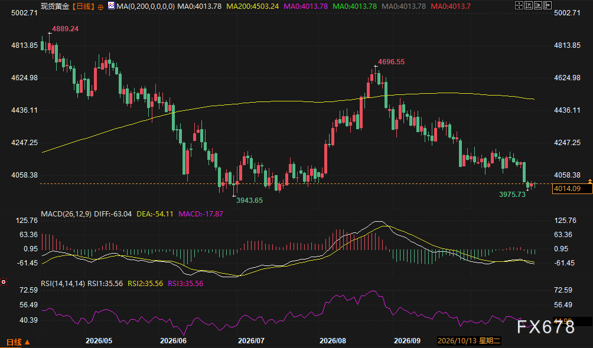Click the DIFF:-63.04 readout
Screen dimensions: 593x348
click(113, 214)
